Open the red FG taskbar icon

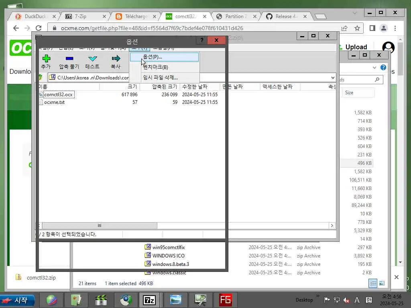[226, 300]
